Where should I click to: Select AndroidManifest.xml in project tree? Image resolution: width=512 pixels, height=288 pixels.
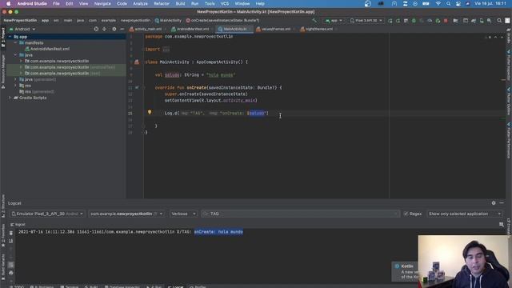tap(47, 49)
